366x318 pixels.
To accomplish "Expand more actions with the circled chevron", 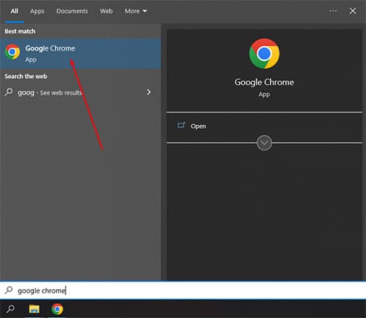I will pos(264,143).
